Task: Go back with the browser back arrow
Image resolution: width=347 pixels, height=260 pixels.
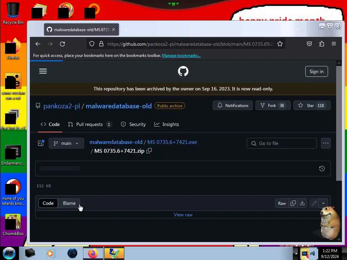Action: (x=38, y=44)
